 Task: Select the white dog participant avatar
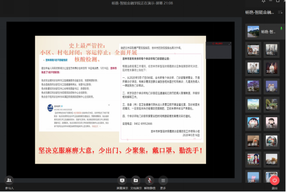253,68
